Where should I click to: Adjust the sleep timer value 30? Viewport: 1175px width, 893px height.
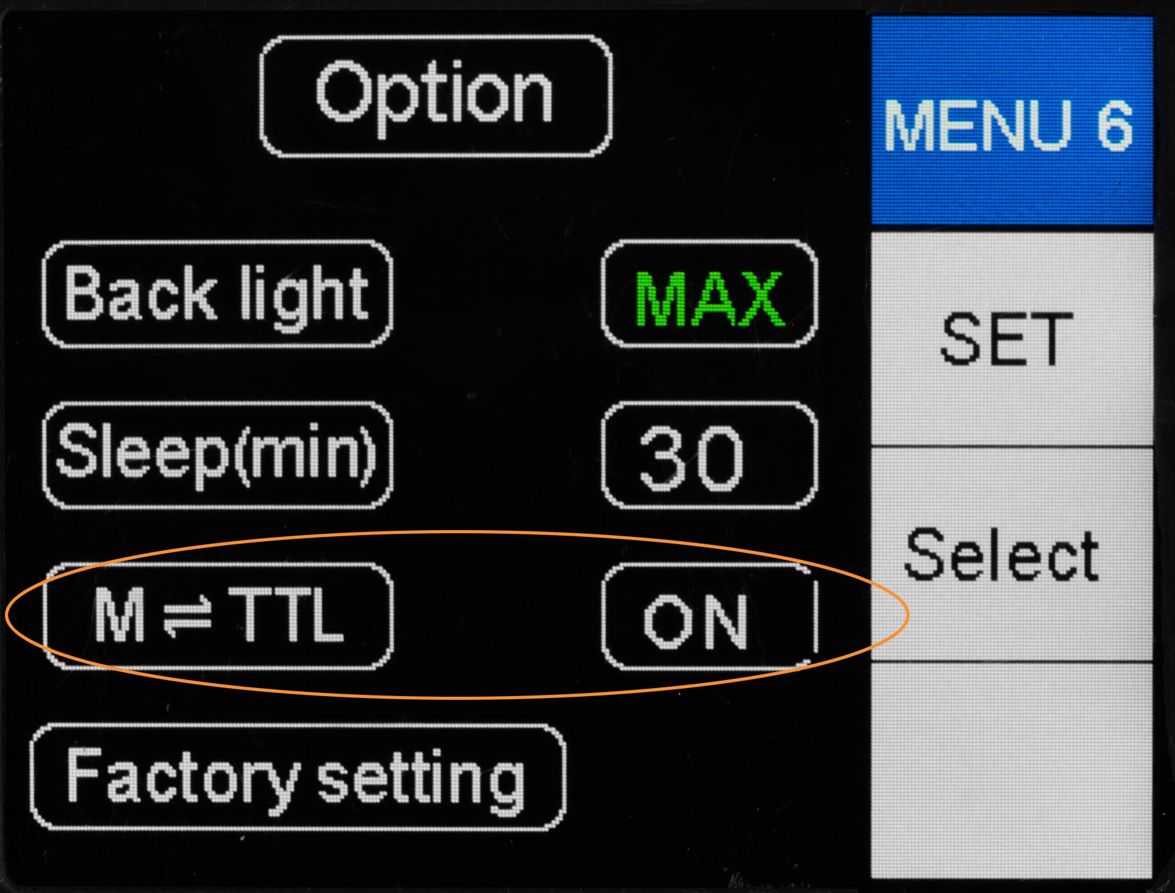[710, 457]
